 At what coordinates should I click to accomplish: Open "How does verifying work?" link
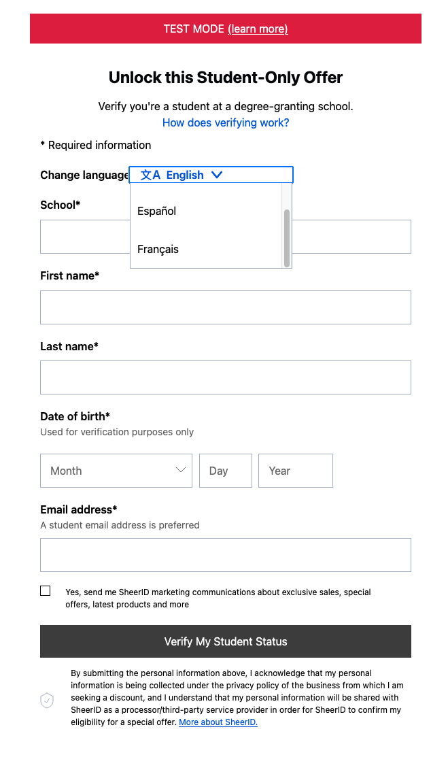point(226,122)
